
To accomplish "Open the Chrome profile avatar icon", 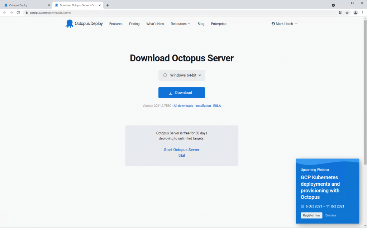I will (x=355, y=13).
